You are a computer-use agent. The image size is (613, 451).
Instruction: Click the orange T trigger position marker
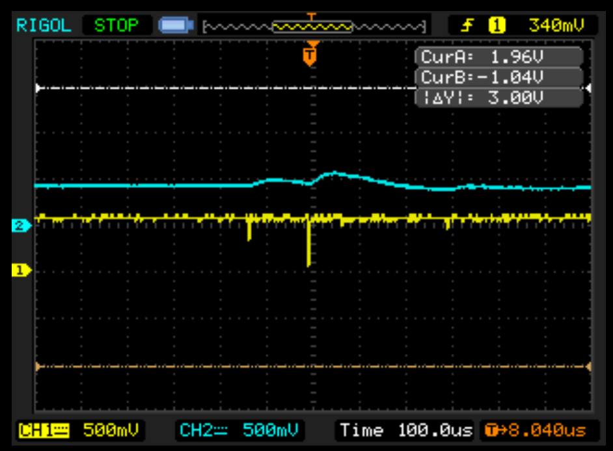click(x=310, y=56)
